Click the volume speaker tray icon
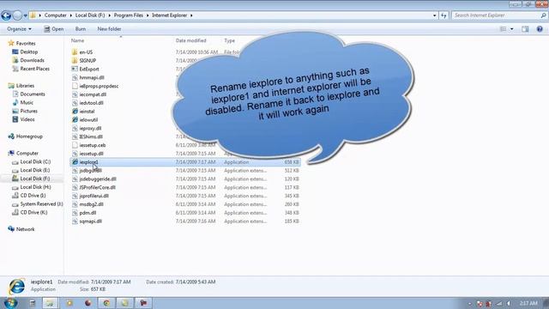This screenshot has height=309, width=549. pyautogui.click(x=509, y=303)
